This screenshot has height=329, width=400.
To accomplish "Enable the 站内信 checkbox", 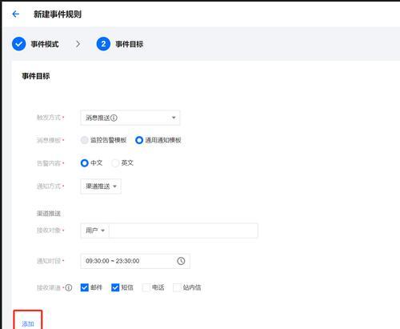I will click(177, 287).
